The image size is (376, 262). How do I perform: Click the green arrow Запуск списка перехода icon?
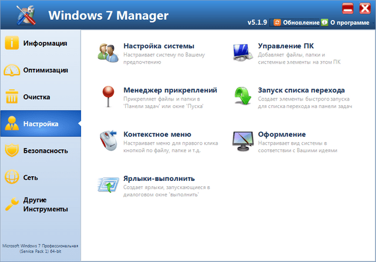point(243,96)
